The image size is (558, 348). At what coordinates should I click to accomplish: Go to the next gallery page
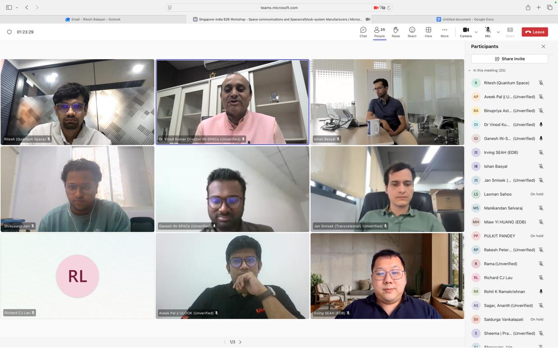pos(240,342)
